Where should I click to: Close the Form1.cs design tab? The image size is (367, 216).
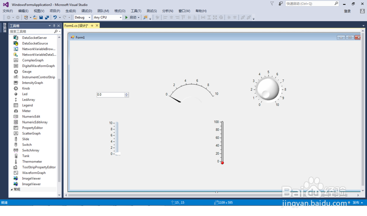[97, 25]
